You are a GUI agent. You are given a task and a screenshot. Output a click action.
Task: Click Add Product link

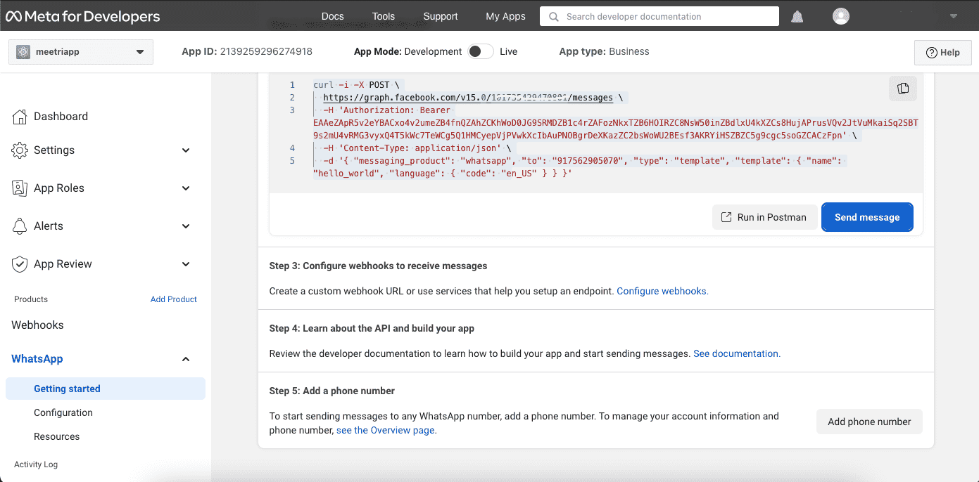tap(174, 299)
